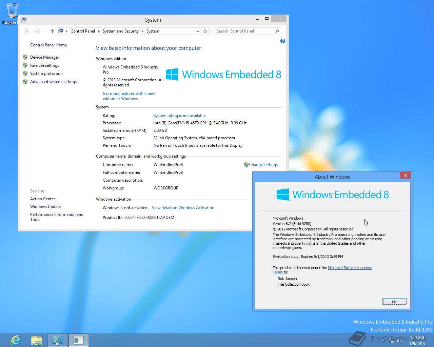The width and height of the screenshot is (434, 347).
Task: Click System rating is not available
Action: coord(179,116)
